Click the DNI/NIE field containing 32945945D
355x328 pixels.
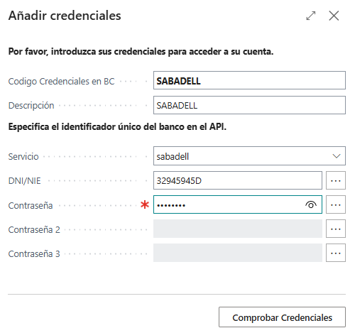238,180
